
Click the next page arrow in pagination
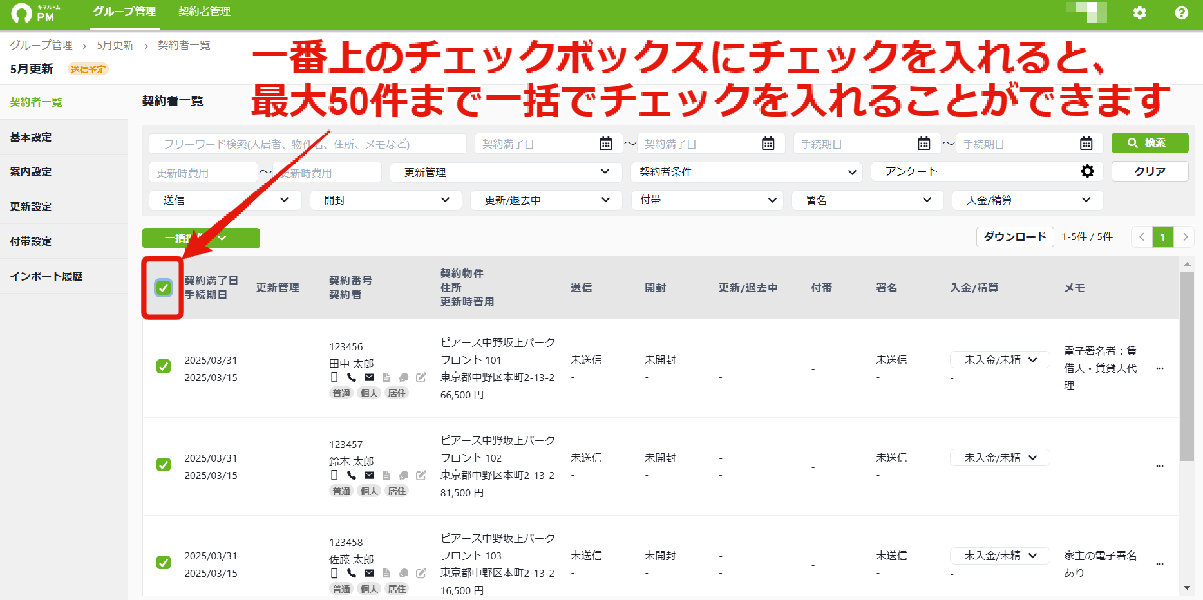(x=1185, y=237)
